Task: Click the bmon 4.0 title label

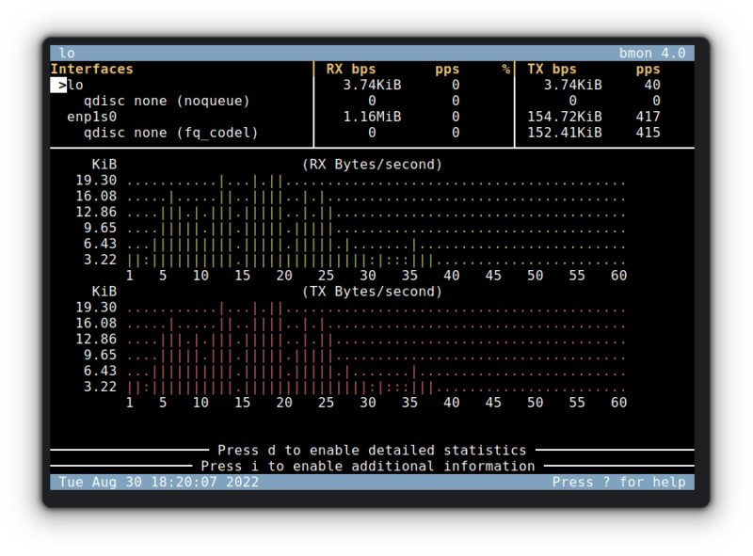Action: point(651,53)
